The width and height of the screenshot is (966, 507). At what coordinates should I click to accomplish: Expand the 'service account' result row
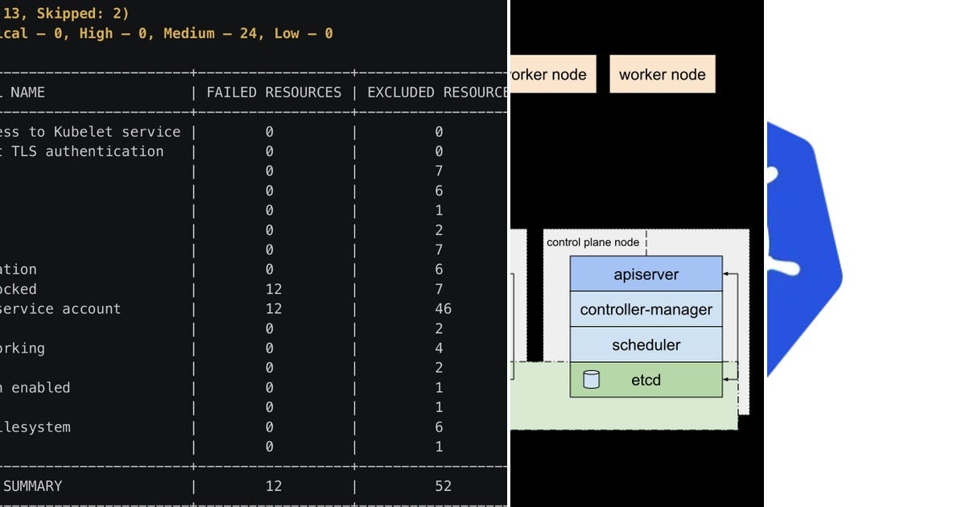[x=60, y=308]
